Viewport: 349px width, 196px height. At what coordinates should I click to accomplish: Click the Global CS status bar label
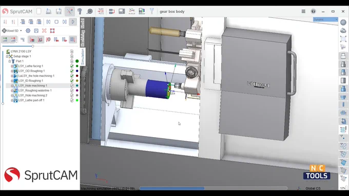click(313, 188)
